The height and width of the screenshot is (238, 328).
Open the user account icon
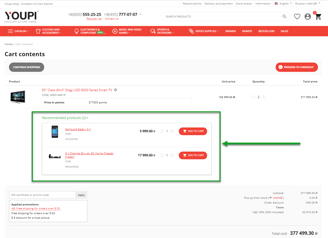[x=308, y=16]
